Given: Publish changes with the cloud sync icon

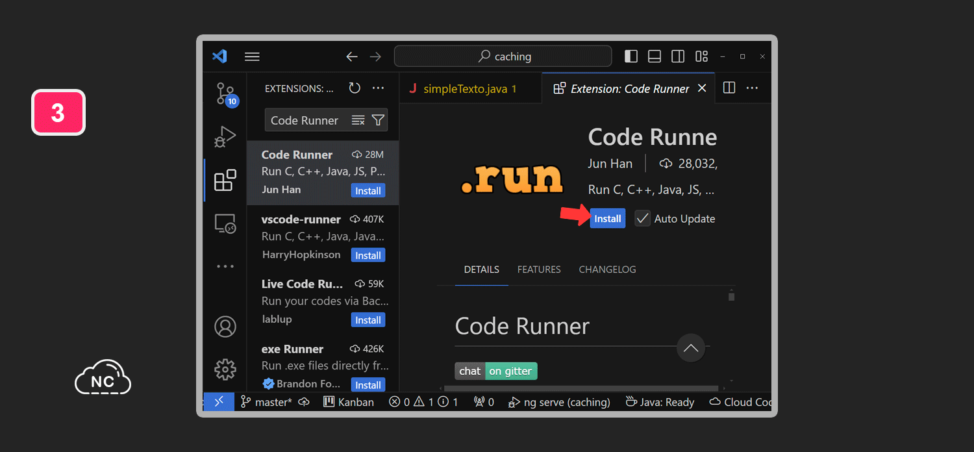Looking at the screenshot, I should pyautogui.click(x=304, y=402).
